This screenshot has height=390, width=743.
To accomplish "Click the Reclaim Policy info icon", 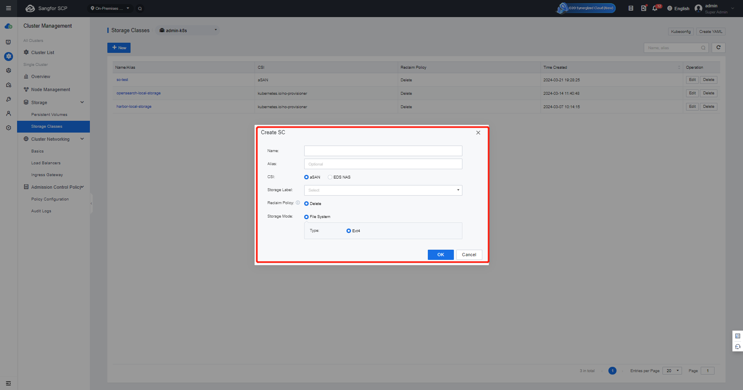I will coord(298,203).
